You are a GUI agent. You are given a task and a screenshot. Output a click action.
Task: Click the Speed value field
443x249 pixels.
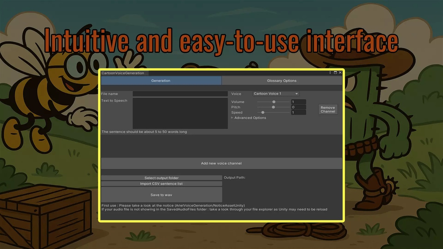(x=298, y=112)
